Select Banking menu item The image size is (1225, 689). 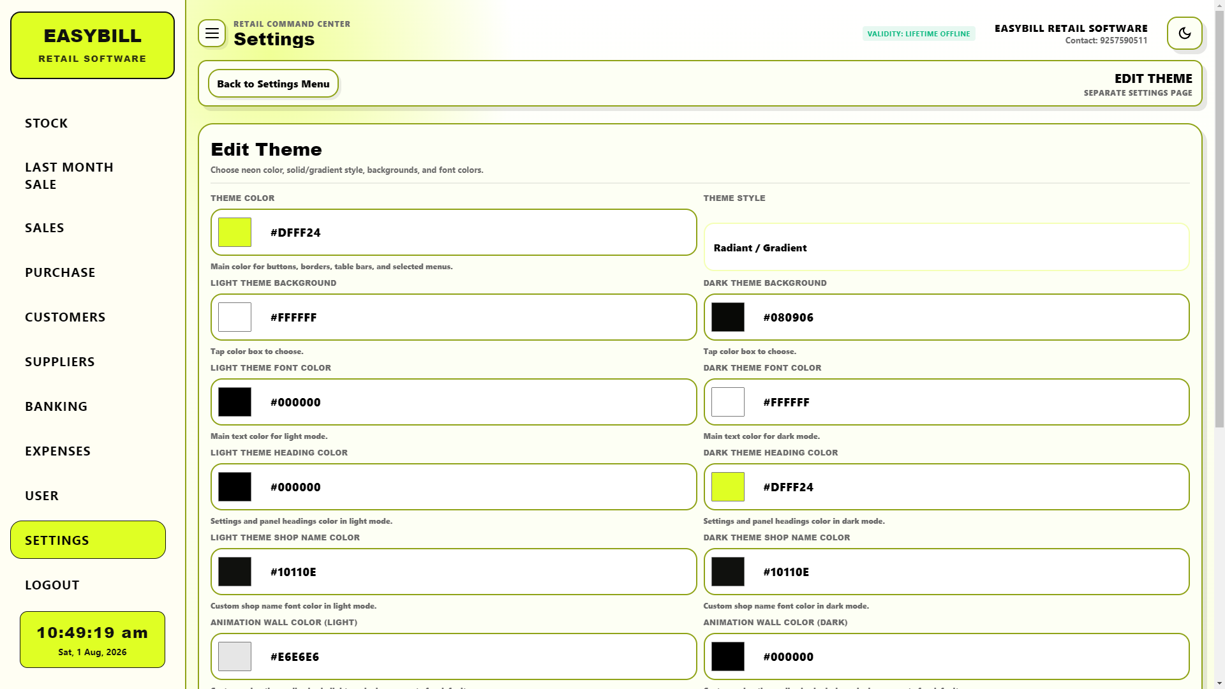(x=88, y=406)
